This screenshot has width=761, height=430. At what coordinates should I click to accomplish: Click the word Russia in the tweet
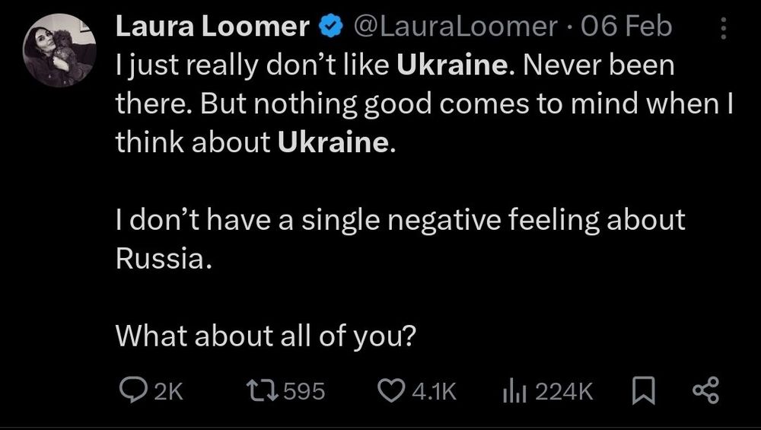157,259
